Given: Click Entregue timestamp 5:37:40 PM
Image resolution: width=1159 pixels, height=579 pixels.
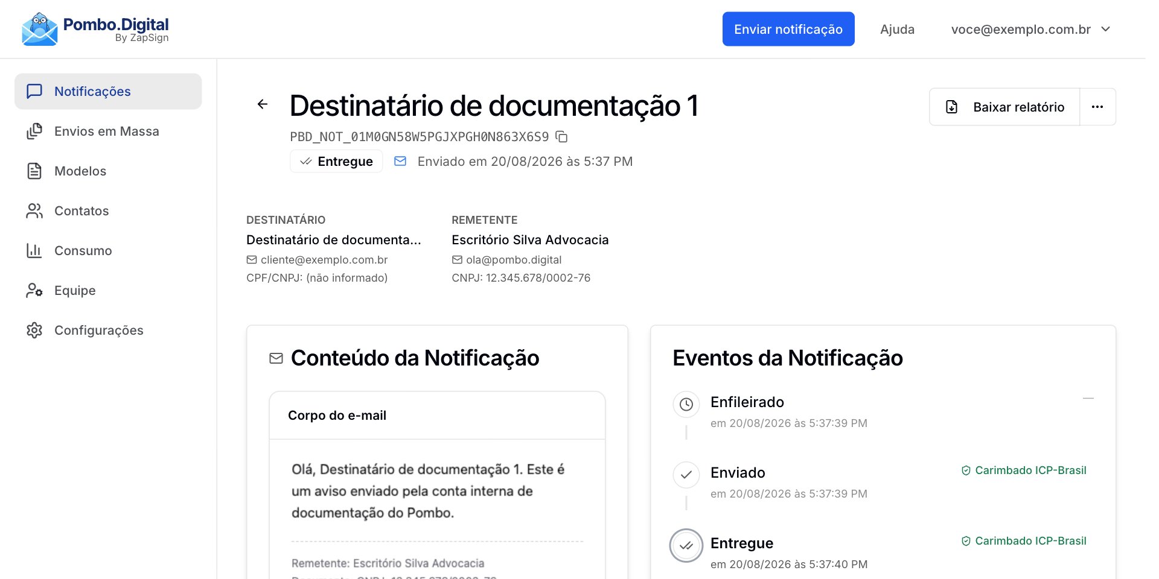Looking at the screenshot, I should (789, 565).
